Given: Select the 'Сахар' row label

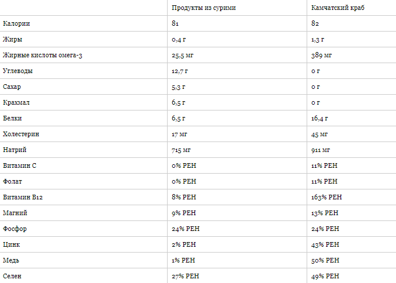Looking at the screenshot, I should point(12,87).
